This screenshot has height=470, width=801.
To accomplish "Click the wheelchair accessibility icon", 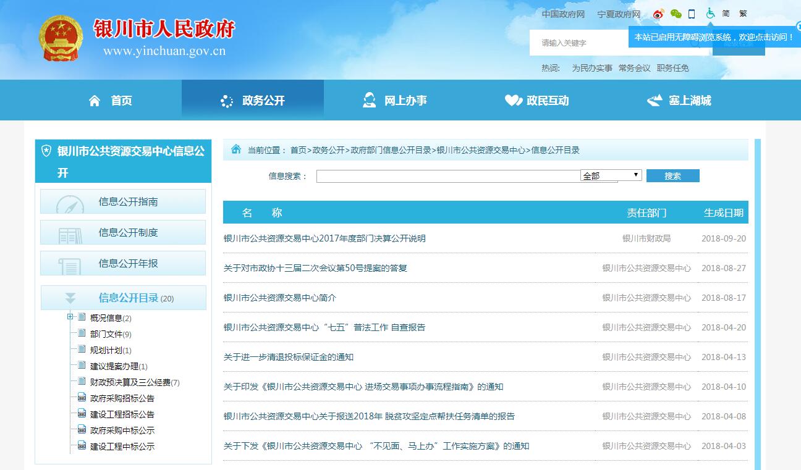I will point(710,13).
